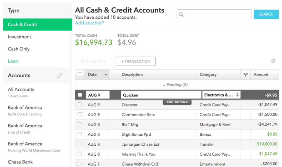The height and width of the screenshot is (167, 282).
Task: Click the split transaction column icon
Action: (245, 75)
